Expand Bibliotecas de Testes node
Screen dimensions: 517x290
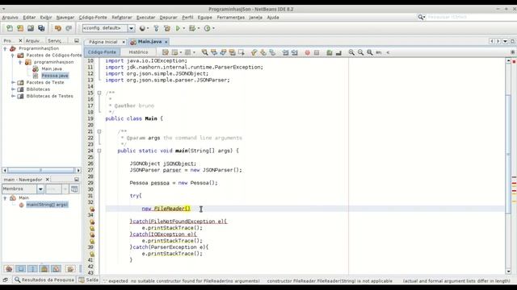coord(13,97)
